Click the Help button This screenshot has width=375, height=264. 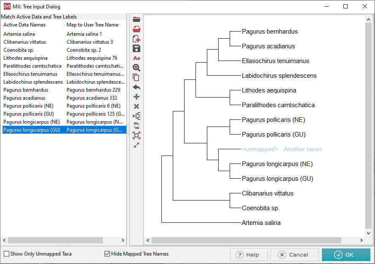point(248,255)
